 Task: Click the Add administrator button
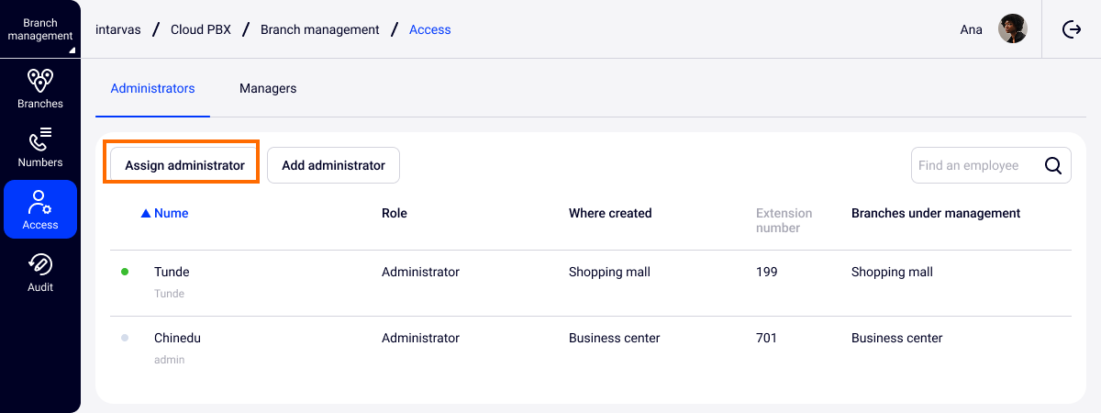pyautogui.click(x=333, y=166)
